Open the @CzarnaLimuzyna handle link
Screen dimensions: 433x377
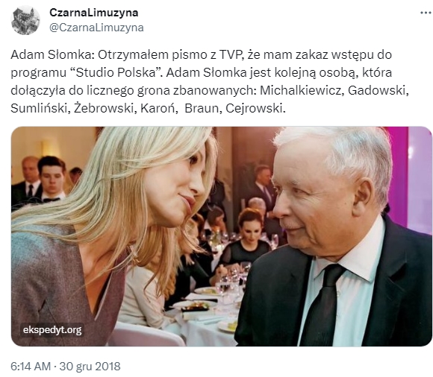[x=96, y=28]
